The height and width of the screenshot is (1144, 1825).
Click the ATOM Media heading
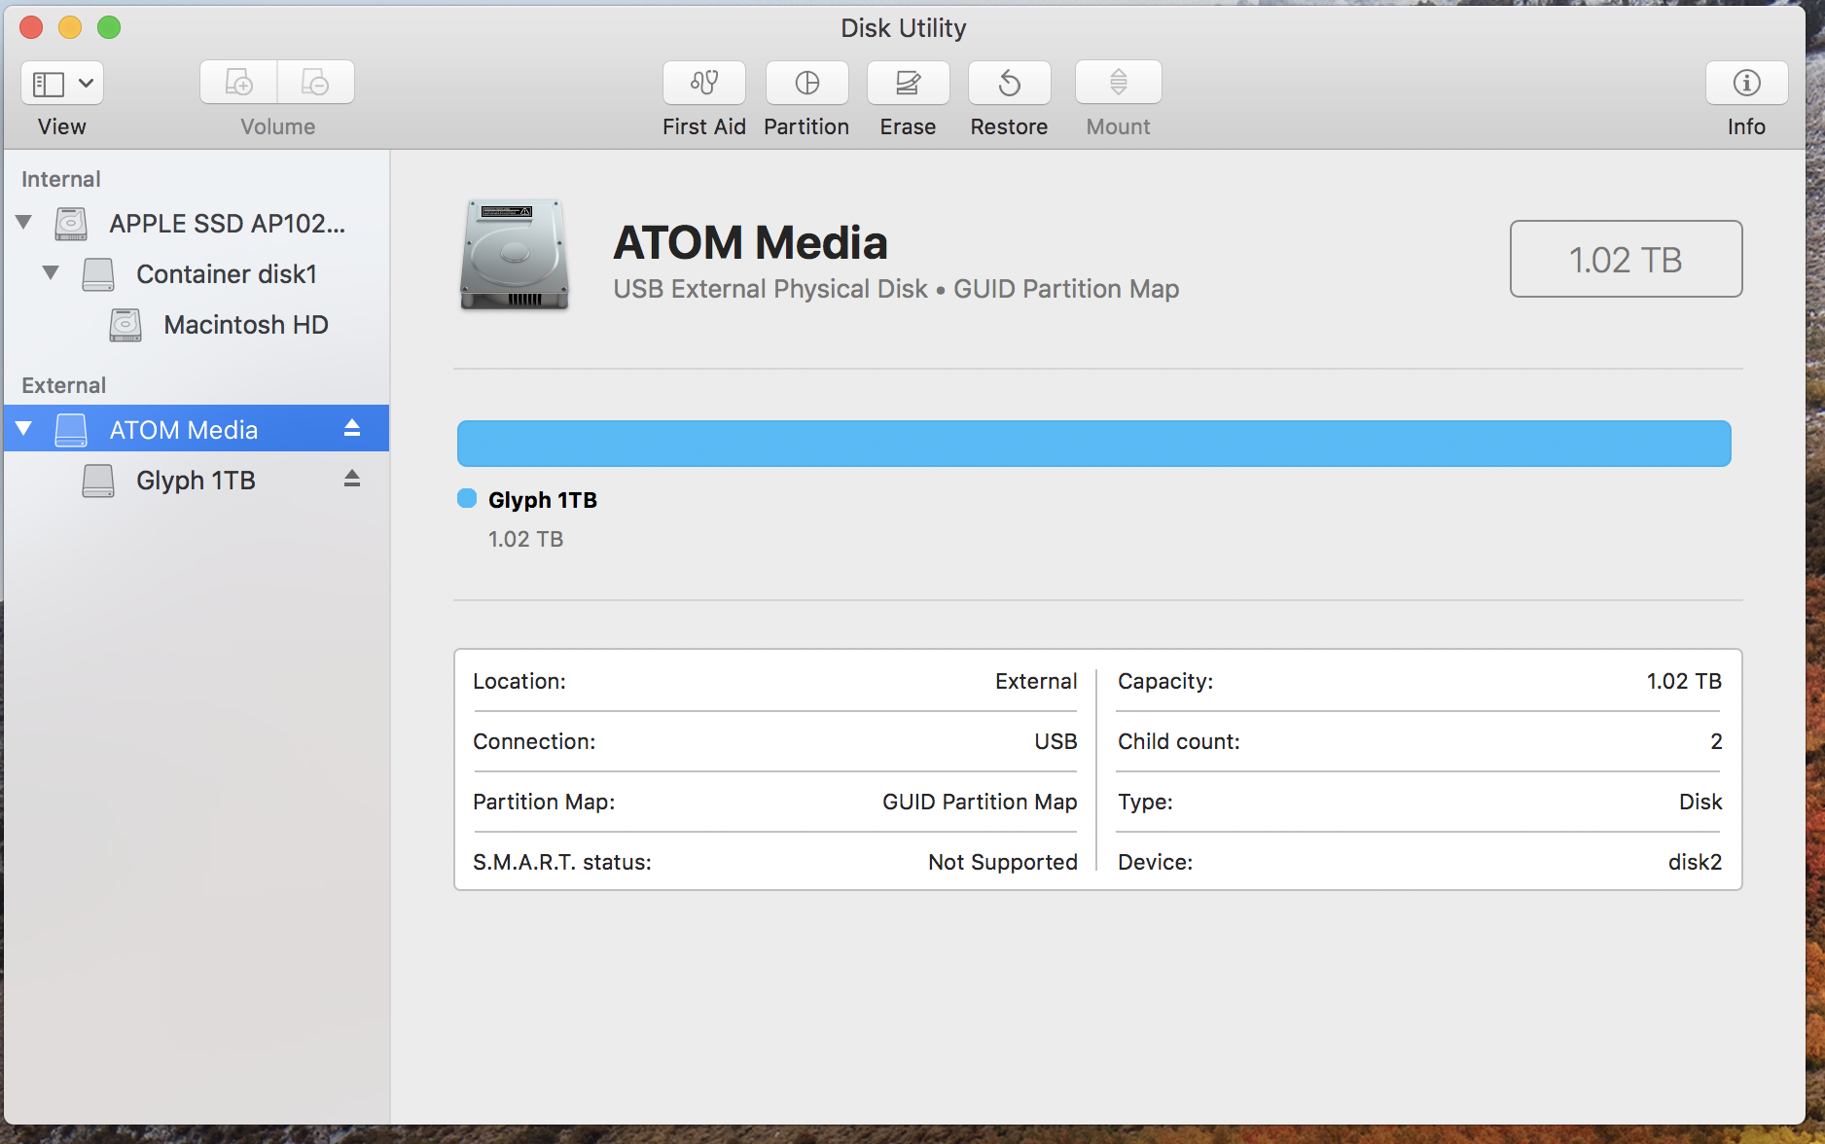750,243
